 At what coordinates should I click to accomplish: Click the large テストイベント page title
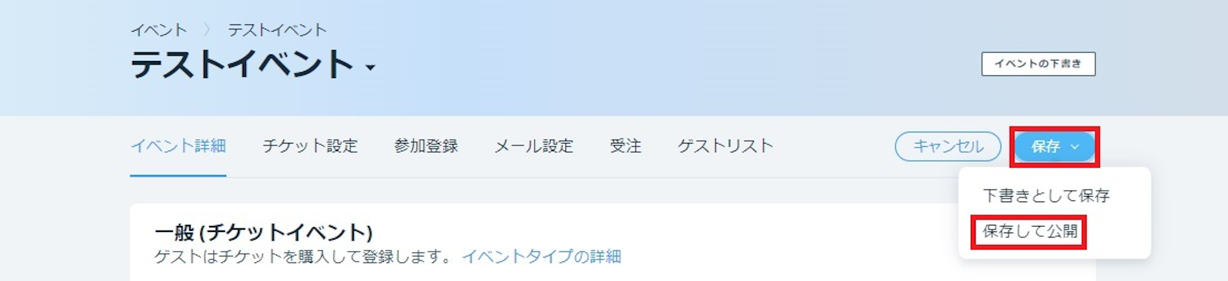(242, 65)
